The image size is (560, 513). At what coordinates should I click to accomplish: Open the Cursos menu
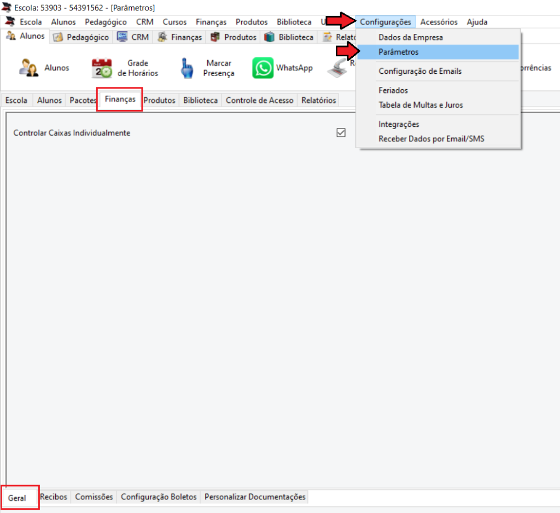click(174, 22)
